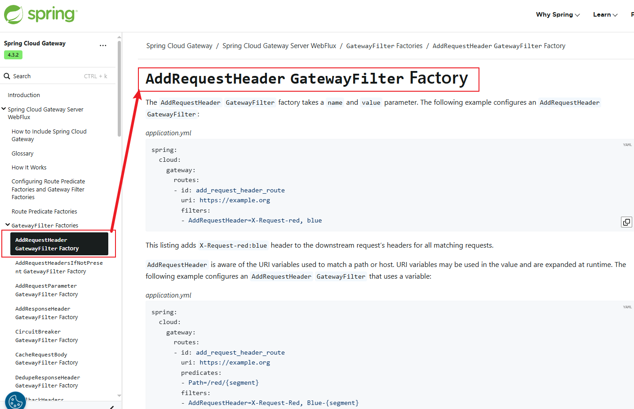Click the 'value' inline code word
The image size is (634, 409).
(371, 102)
